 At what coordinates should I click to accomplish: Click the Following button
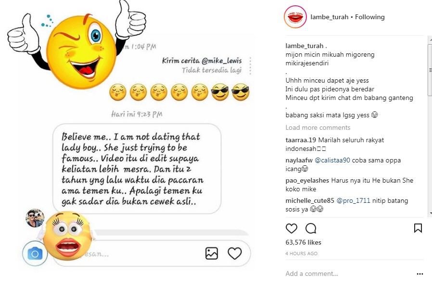pos(369,16)
